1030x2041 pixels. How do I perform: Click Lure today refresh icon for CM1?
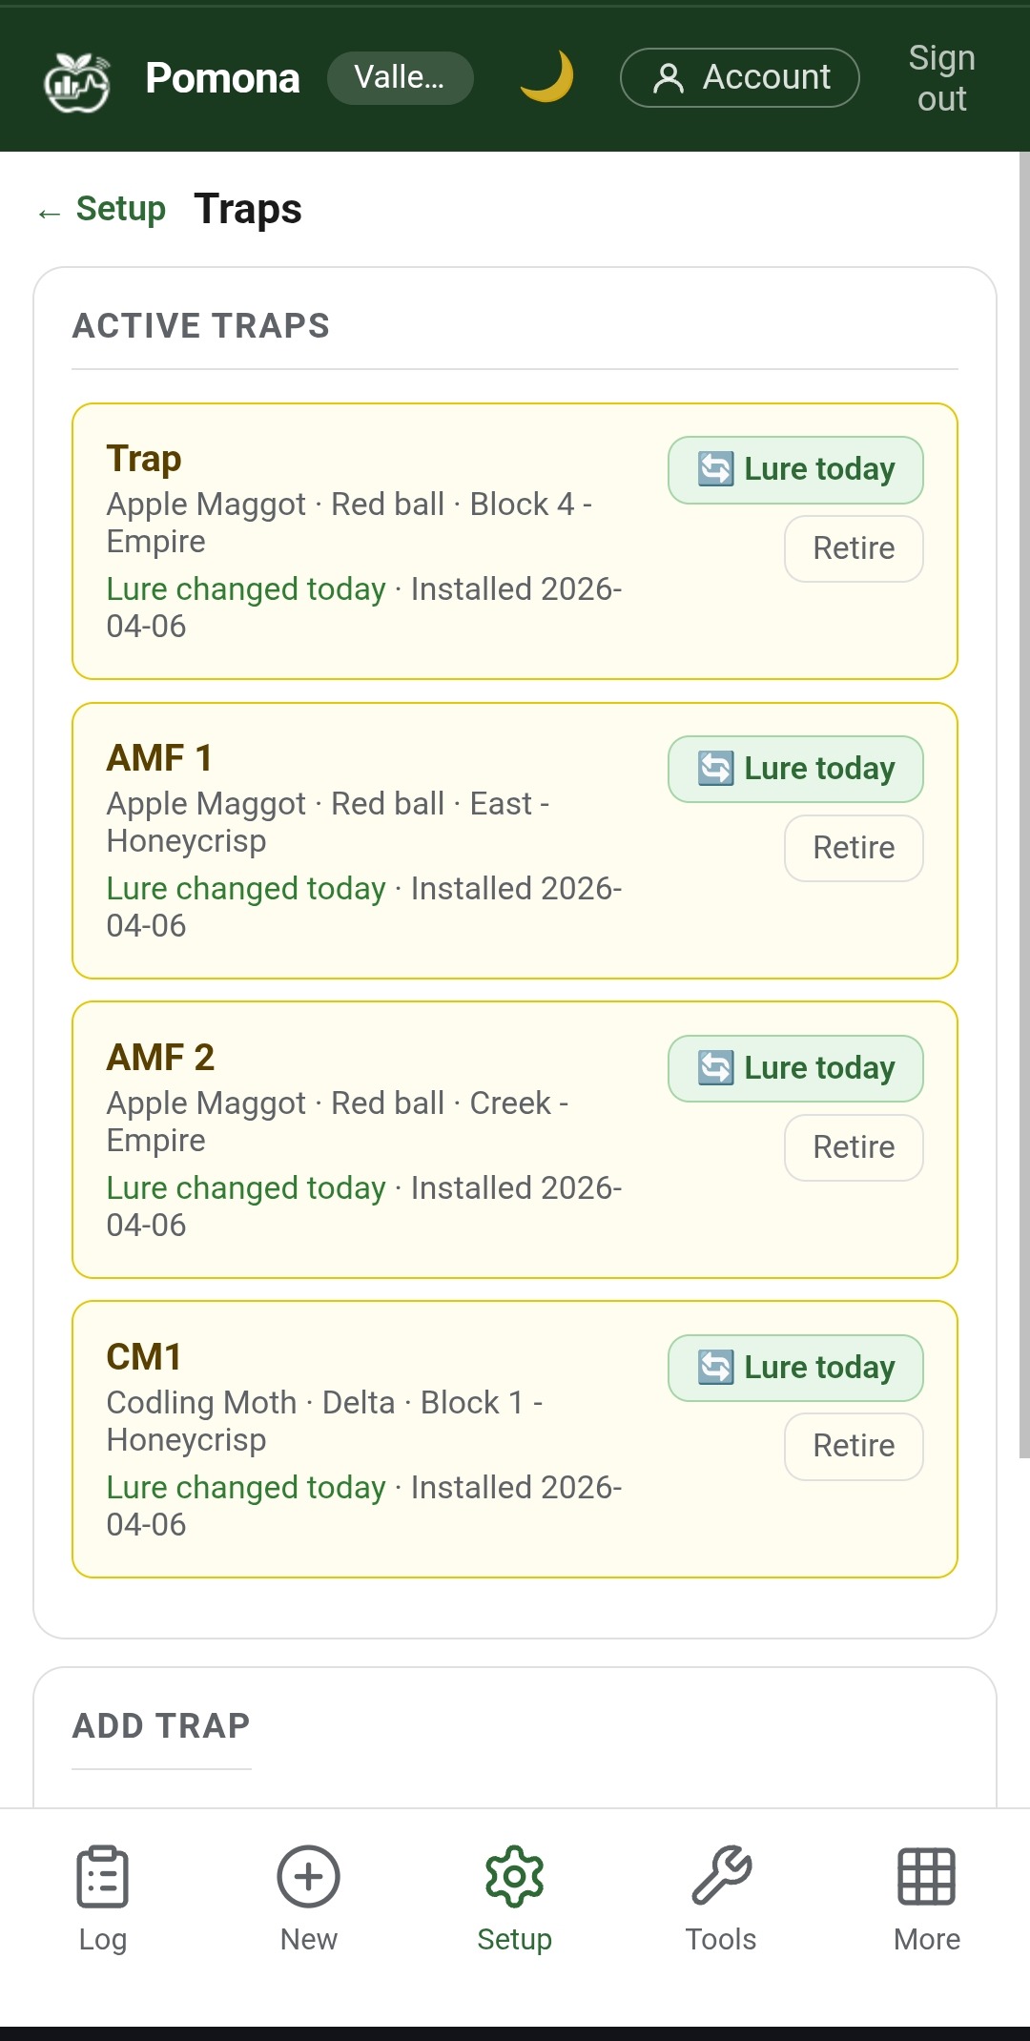point(716,1368)
